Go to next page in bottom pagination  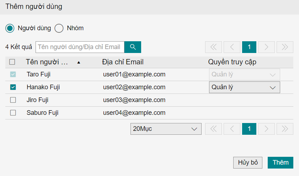point(266,129)
